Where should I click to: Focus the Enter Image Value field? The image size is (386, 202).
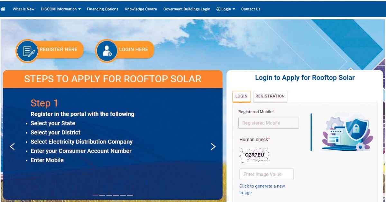[x=266, y=174]
